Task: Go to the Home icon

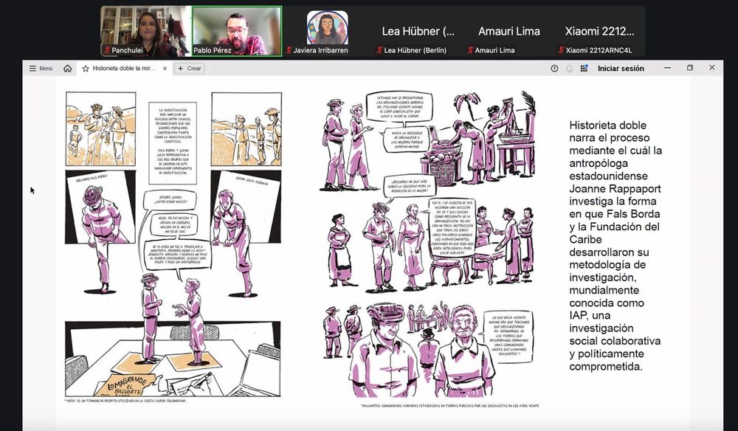Action: (68, 68)
